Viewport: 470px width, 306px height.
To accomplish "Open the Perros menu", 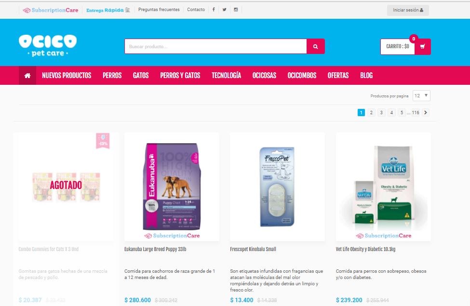I will coord(112,76).
